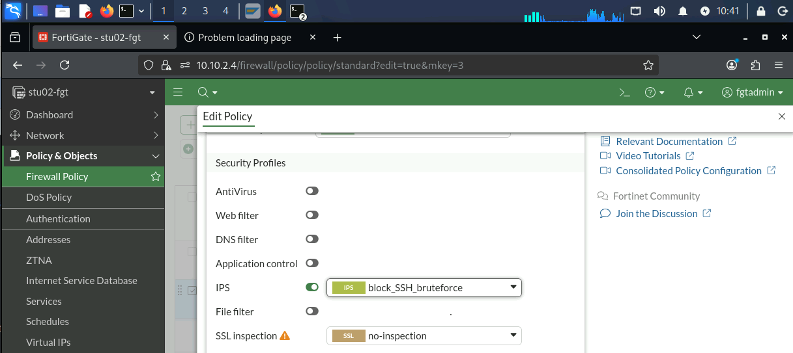The image size is (793, 353).
Task: Open the no-inspection SSL dropdown
Action: click(424, 336)
